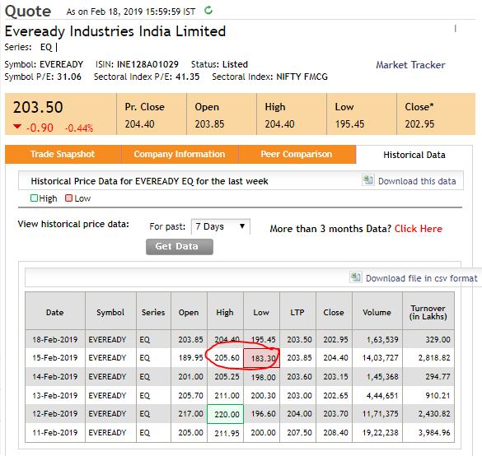
Task: Click the Eveready Industries India Limited title
Action: [x=115, y=31]
